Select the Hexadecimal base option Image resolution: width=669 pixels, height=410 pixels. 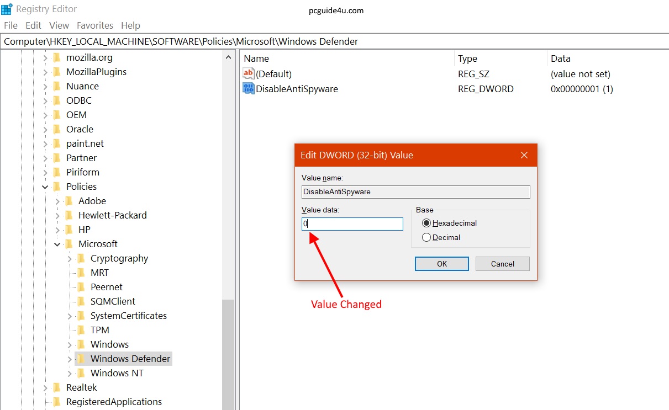tap(426, 223)
